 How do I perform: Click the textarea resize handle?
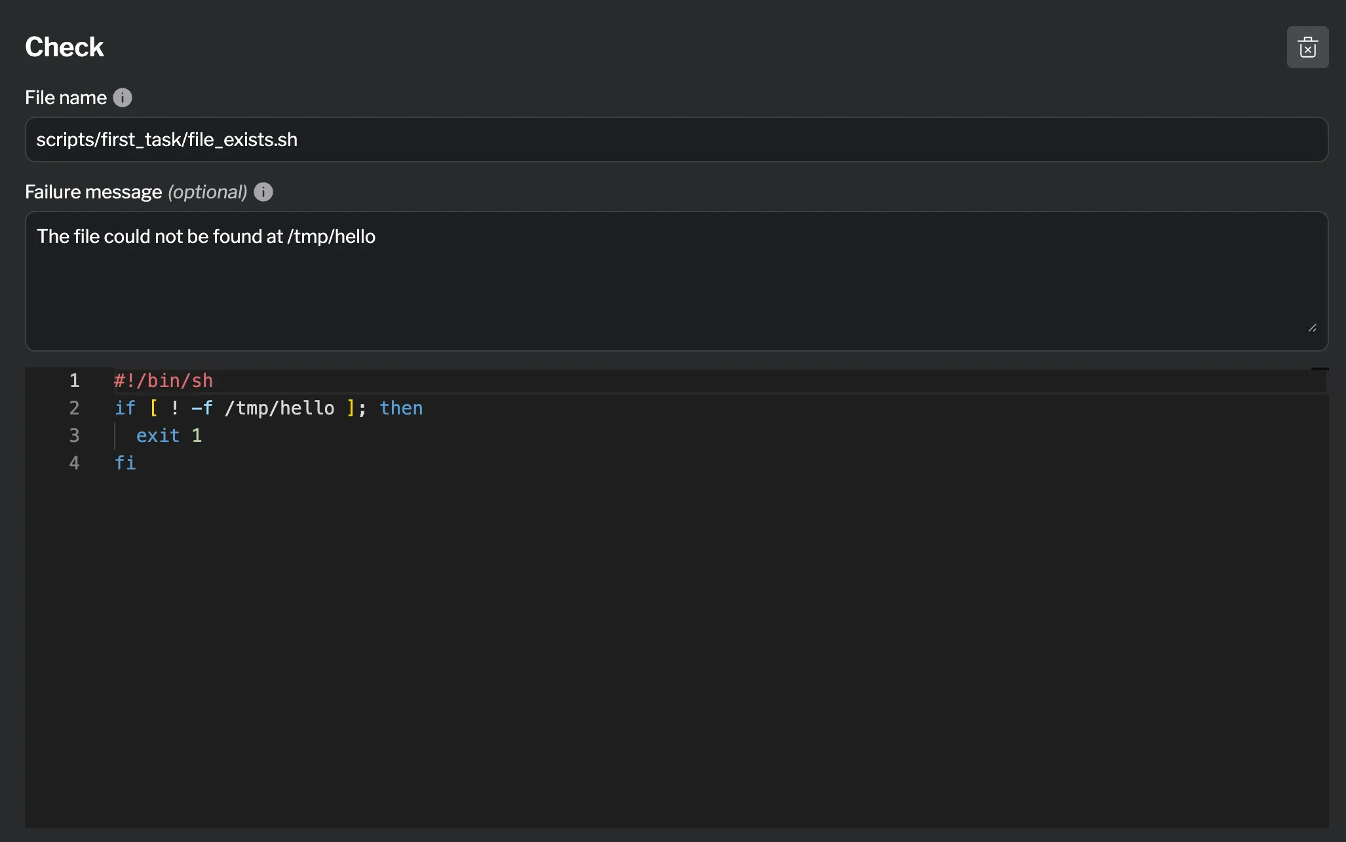point(1314,328)
